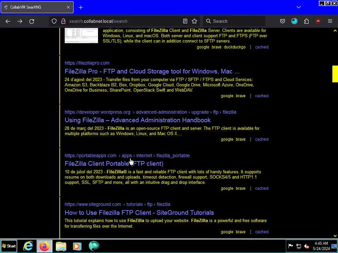Open FileZilla Pro result title
The height and width of the screenshot is (253, 338).
click(152, 71)
